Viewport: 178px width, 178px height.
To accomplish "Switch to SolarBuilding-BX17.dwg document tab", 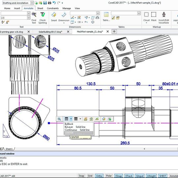I will 50,32.
